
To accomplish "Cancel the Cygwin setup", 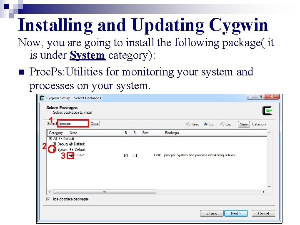I will (263, 213).
